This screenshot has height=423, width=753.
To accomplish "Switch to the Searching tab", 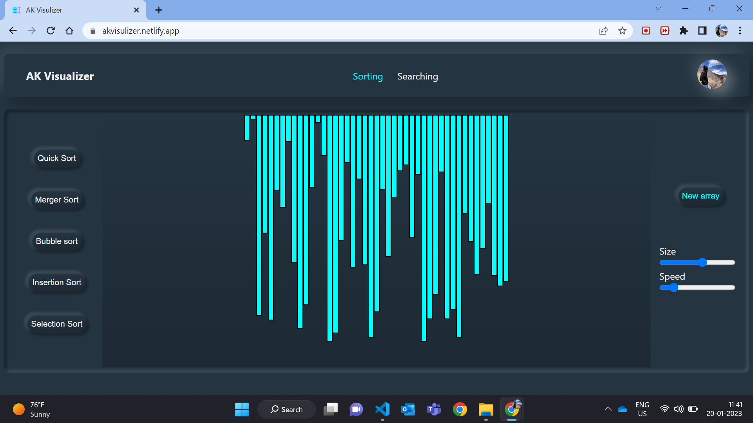I will 417,76.
